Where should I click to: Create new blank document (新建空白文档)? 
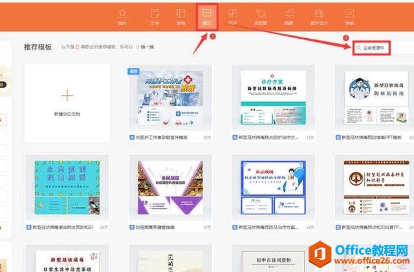point(67,103)
